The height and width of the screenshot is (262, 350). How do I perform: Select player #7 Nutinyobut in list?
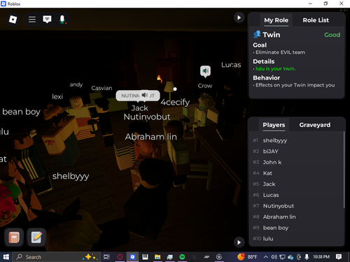click(296, 206)
